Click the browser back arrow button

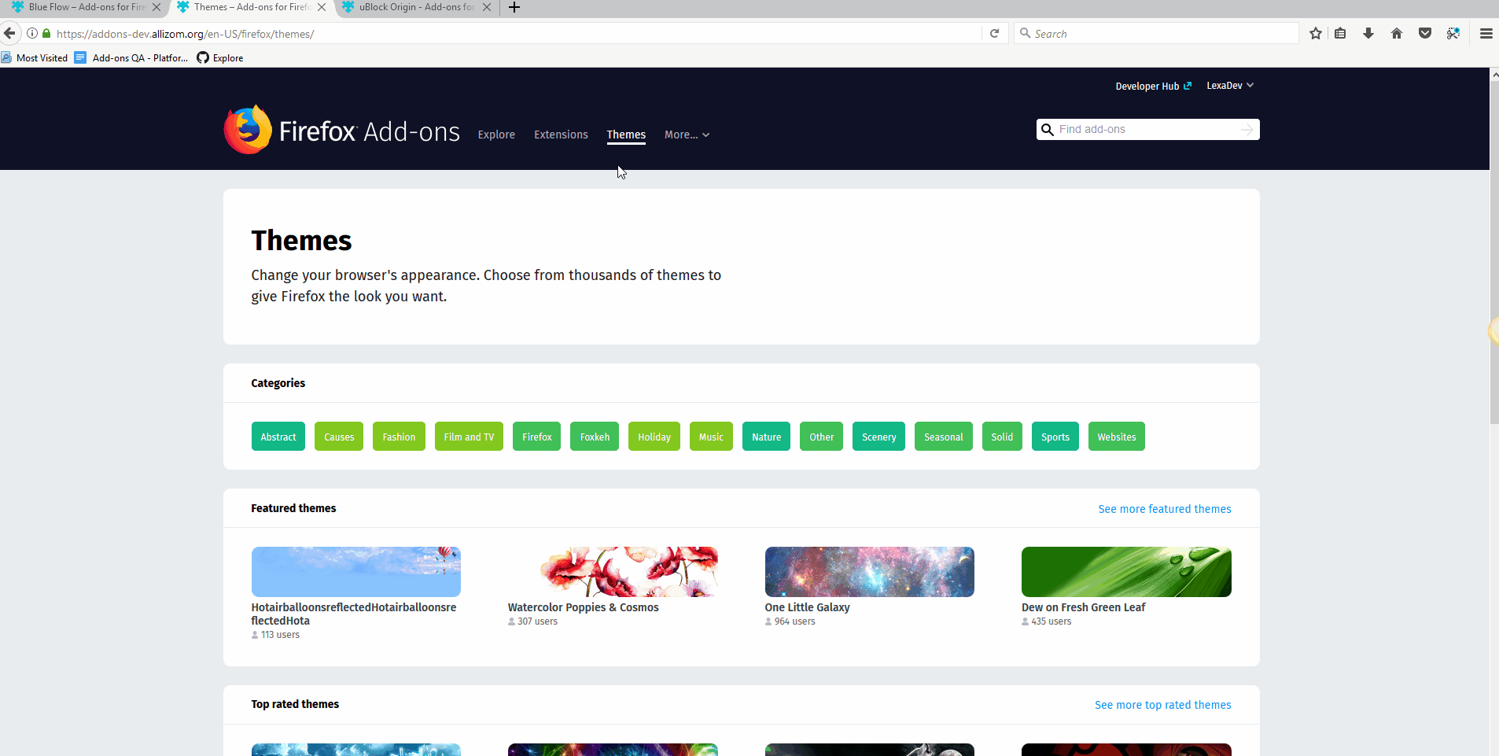tap(9, 33)
